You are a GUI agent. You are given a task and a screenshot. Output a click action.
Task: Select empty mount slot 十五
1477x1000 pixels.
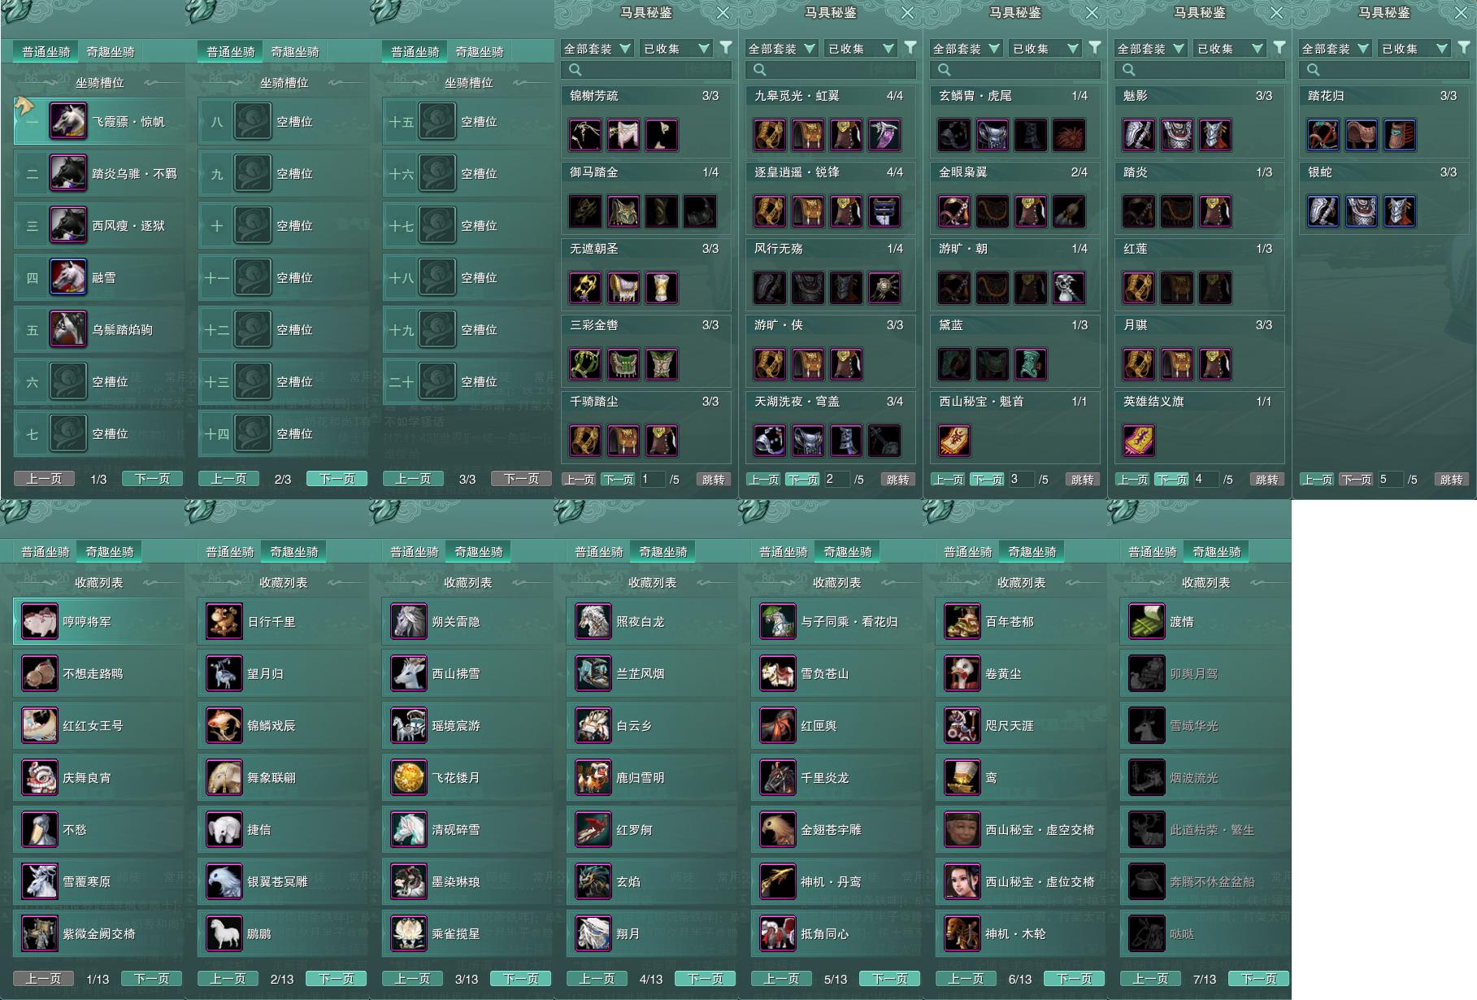coord(467,121)
